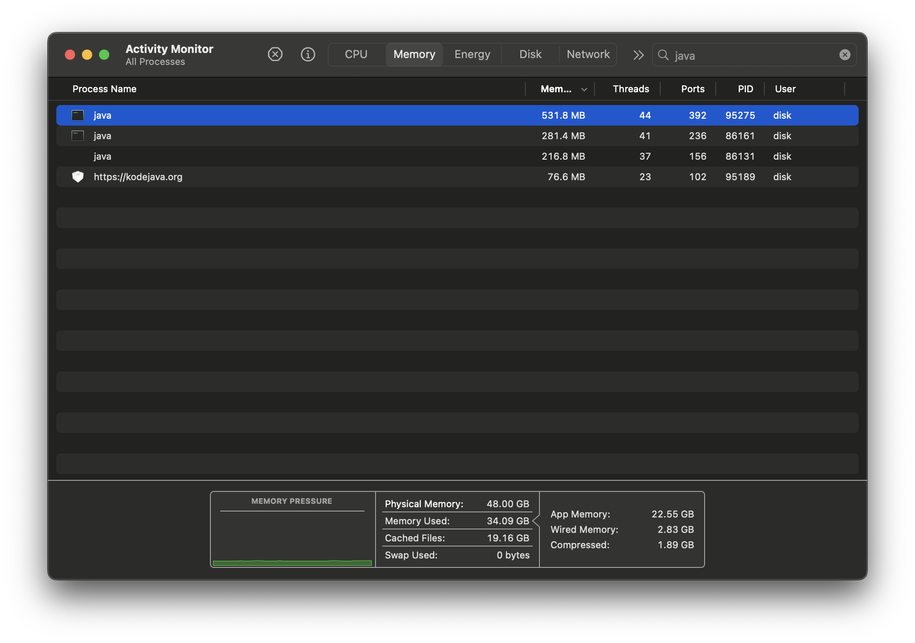Click terminal icon of java PID 86161

coord(78,136)
